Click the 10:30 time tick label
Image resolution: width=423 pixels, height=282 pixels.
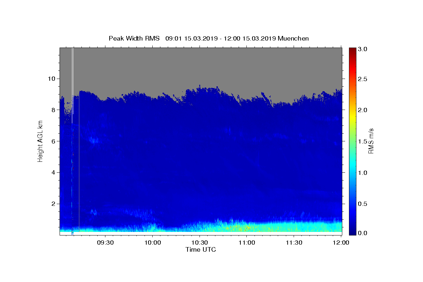200,243
